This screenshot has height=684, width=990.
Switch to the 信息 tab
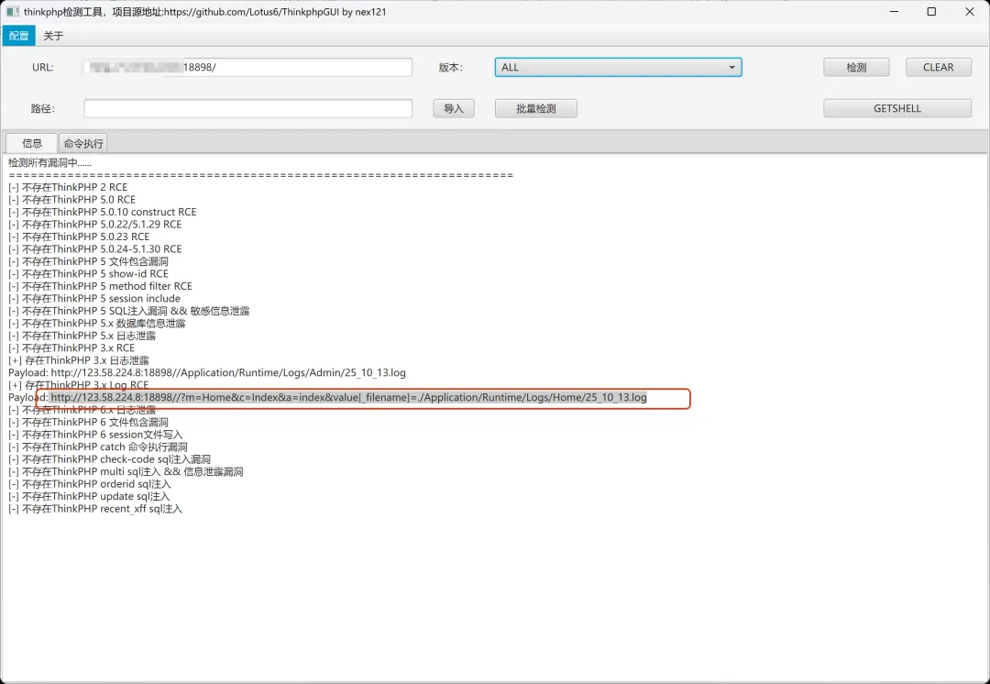(x=31, y=143)
